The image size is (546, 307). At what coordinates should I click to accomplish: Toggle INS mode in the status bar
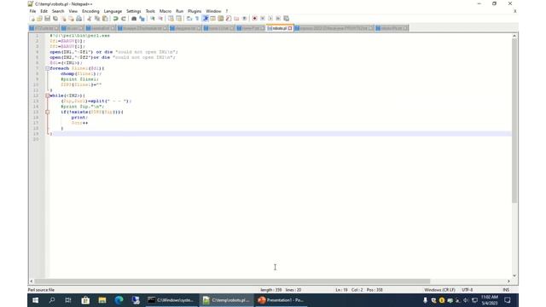point(506,290)
